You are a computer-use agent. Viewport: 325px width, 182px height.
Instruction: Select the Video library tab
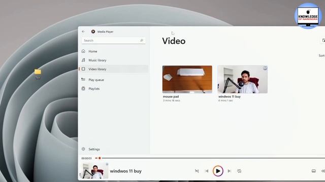click(x=113, y=69)
